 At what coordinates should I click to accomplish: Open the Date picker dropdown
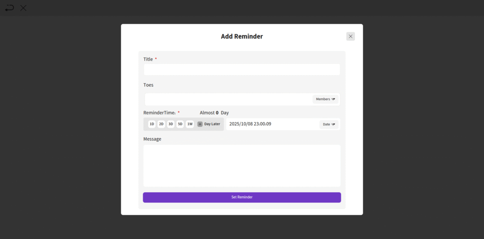coord(329,124)
